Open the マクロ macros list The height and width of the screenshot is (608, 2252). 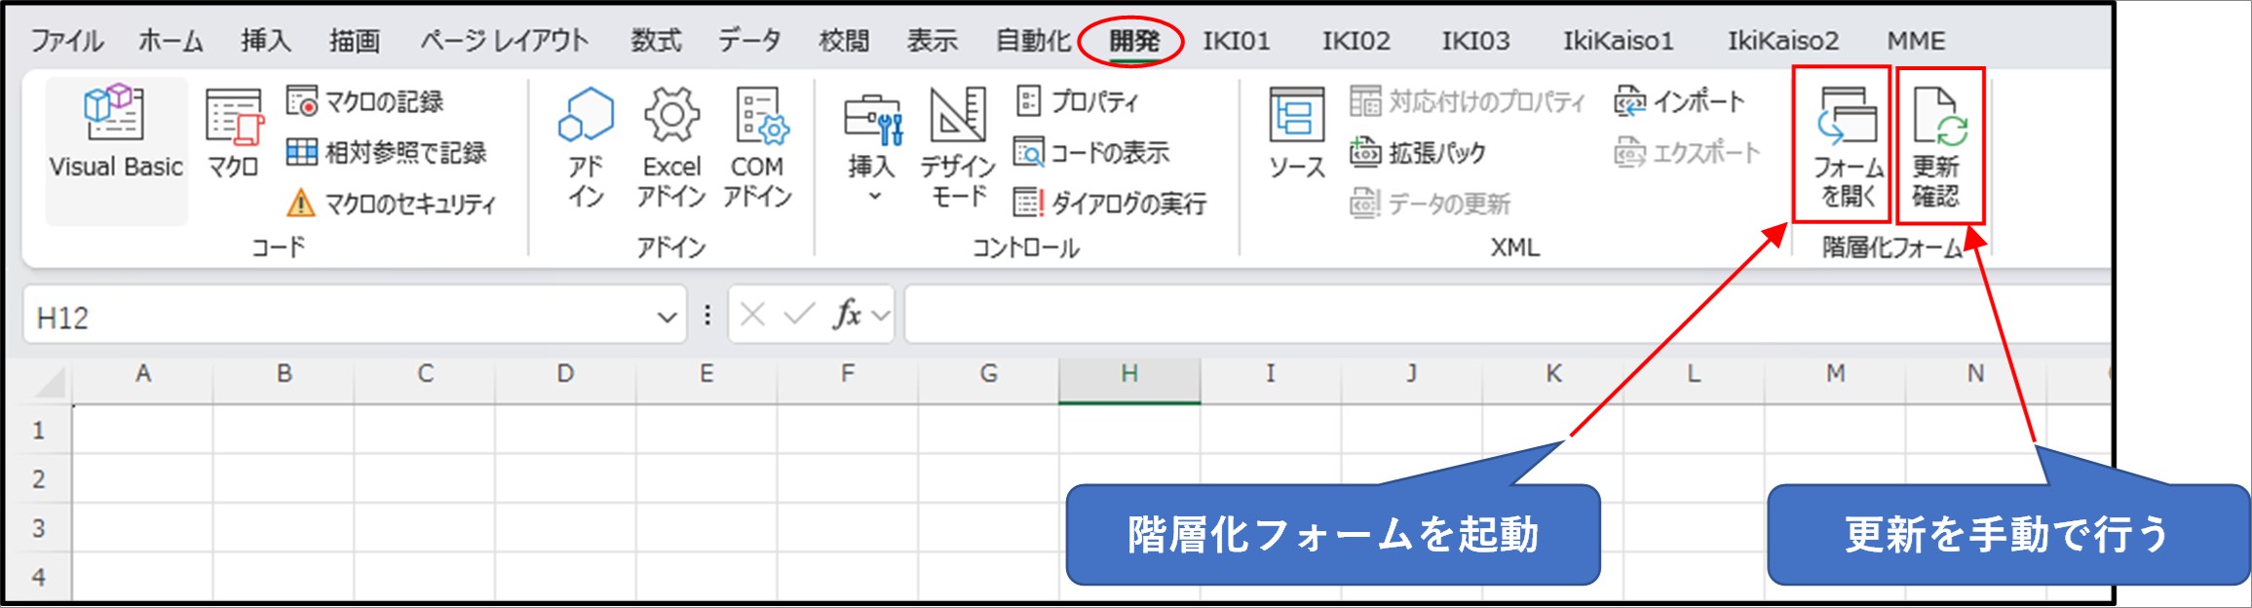pyautogui.click(x=234, y=133)
